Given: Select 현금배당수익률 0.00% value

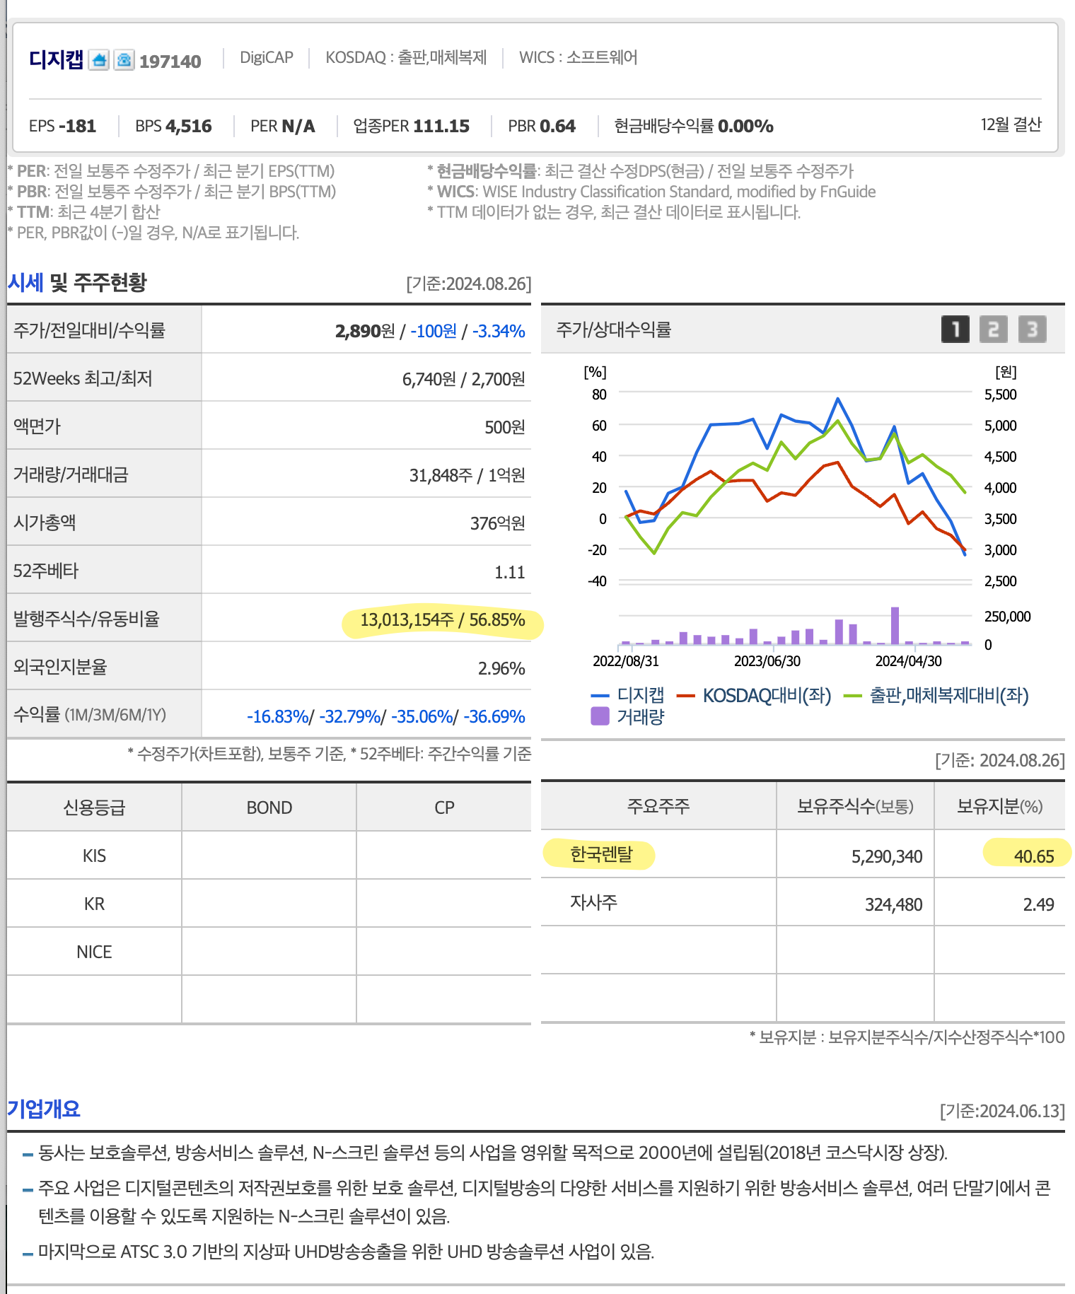Looking at the screenshot, I should tap(694, 126).
